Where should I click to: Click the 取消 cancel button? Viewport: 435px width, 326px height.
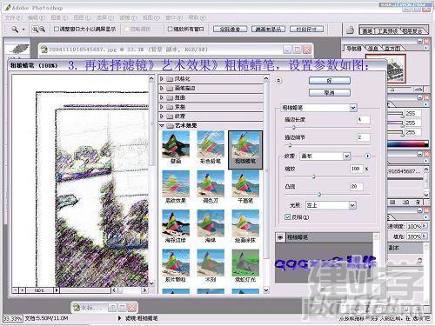(330, 93)
